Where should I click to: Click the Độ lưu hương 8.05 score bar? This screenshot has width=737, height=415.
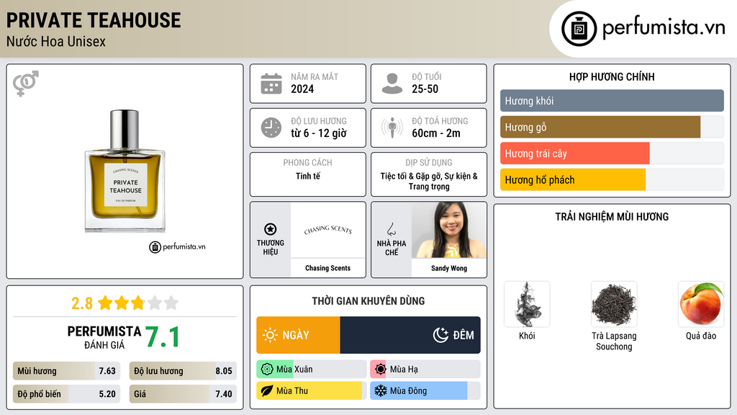point(183,371)
